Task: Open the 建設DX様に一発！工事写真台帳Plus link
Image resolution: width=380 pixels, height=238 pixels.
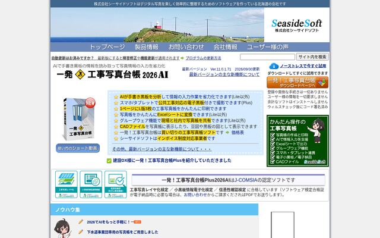Action: point(172,160)
